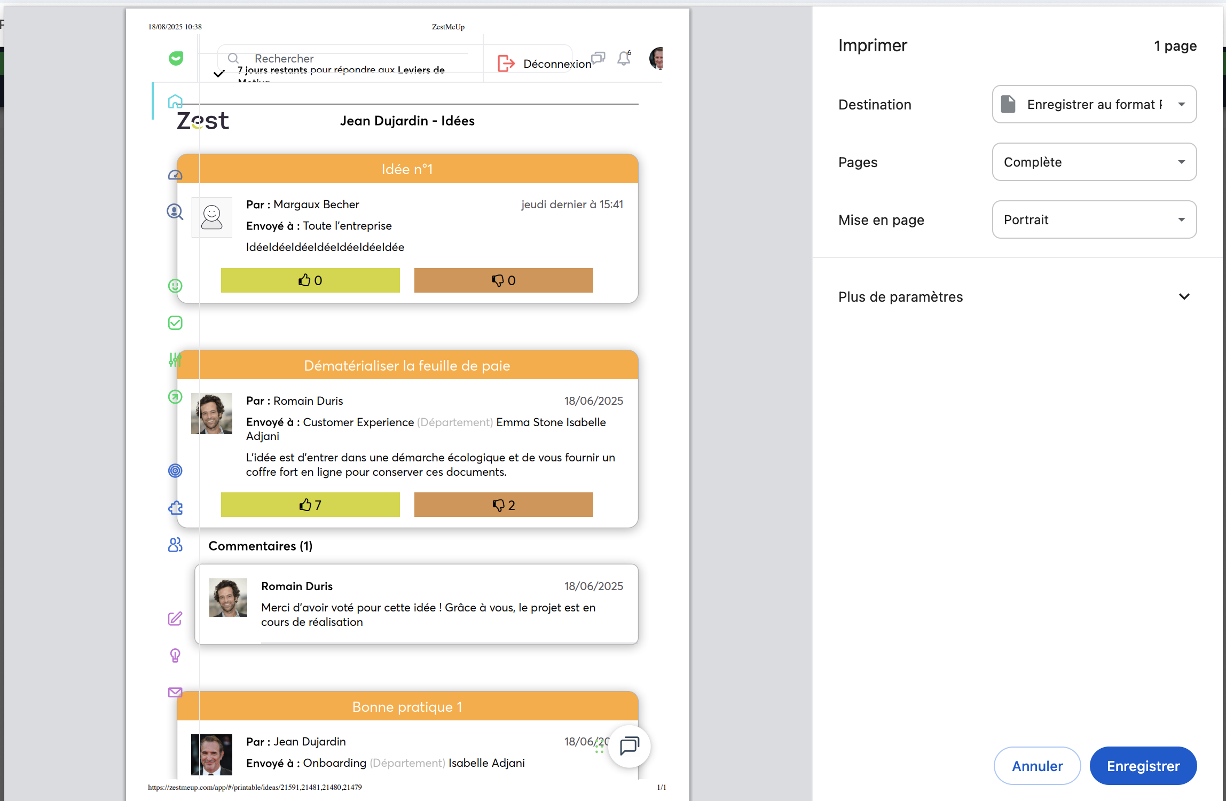Open the lightbulb ideas sidebar icon
This screenshot has height=801, width=1226.
tap(175, 655)
